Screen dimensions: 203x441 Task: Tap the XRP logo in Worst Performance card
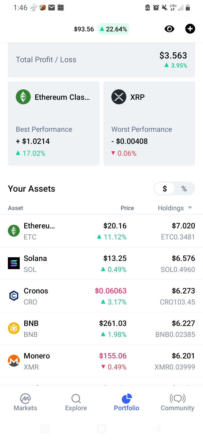point(119,97)
